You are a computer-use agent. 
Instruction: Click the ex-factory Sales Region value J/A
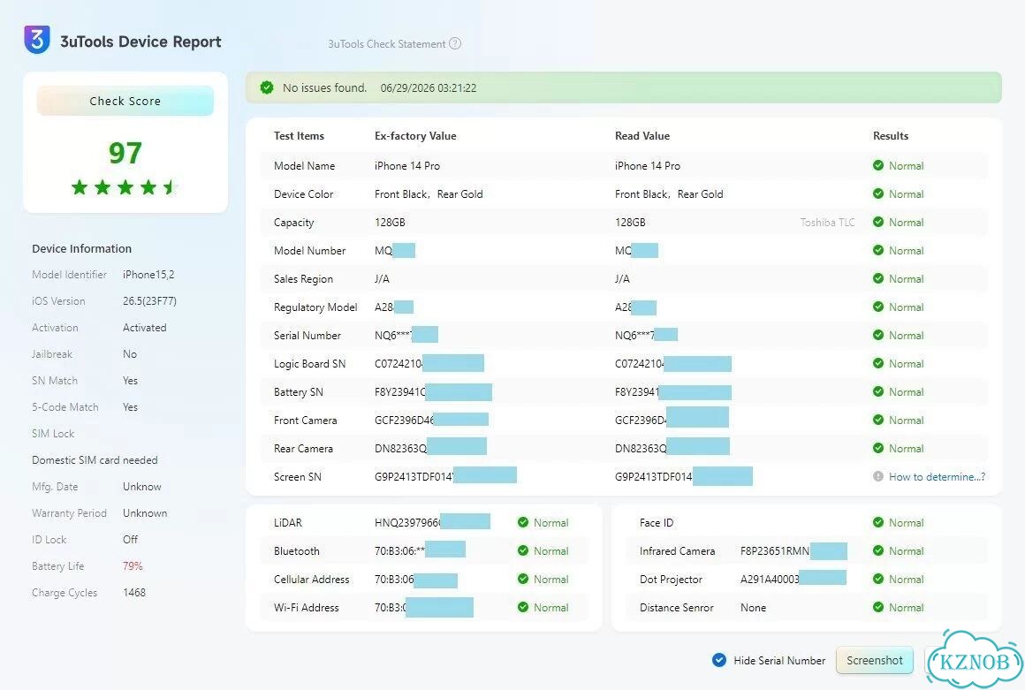382,279
